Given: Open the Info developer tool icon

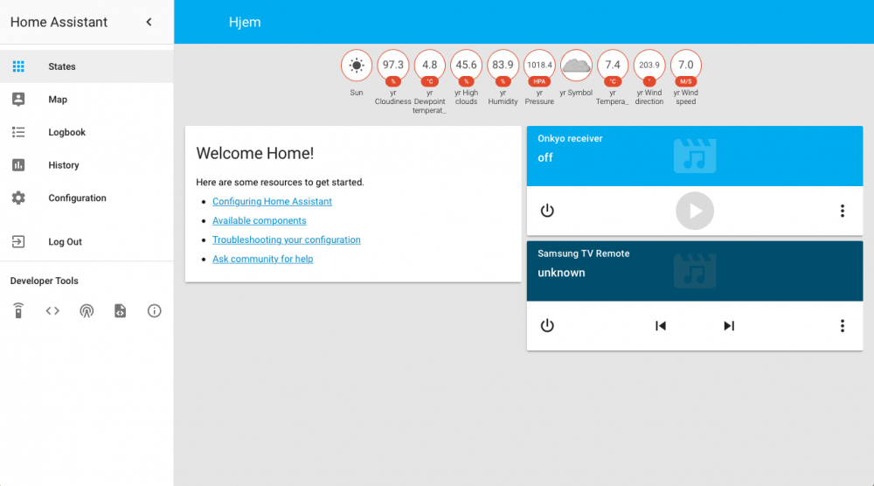Looking at the screenshot, I should [155, 310].
